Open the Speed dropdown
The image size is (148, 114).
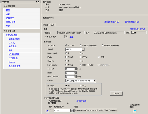[x=83, y=49]
